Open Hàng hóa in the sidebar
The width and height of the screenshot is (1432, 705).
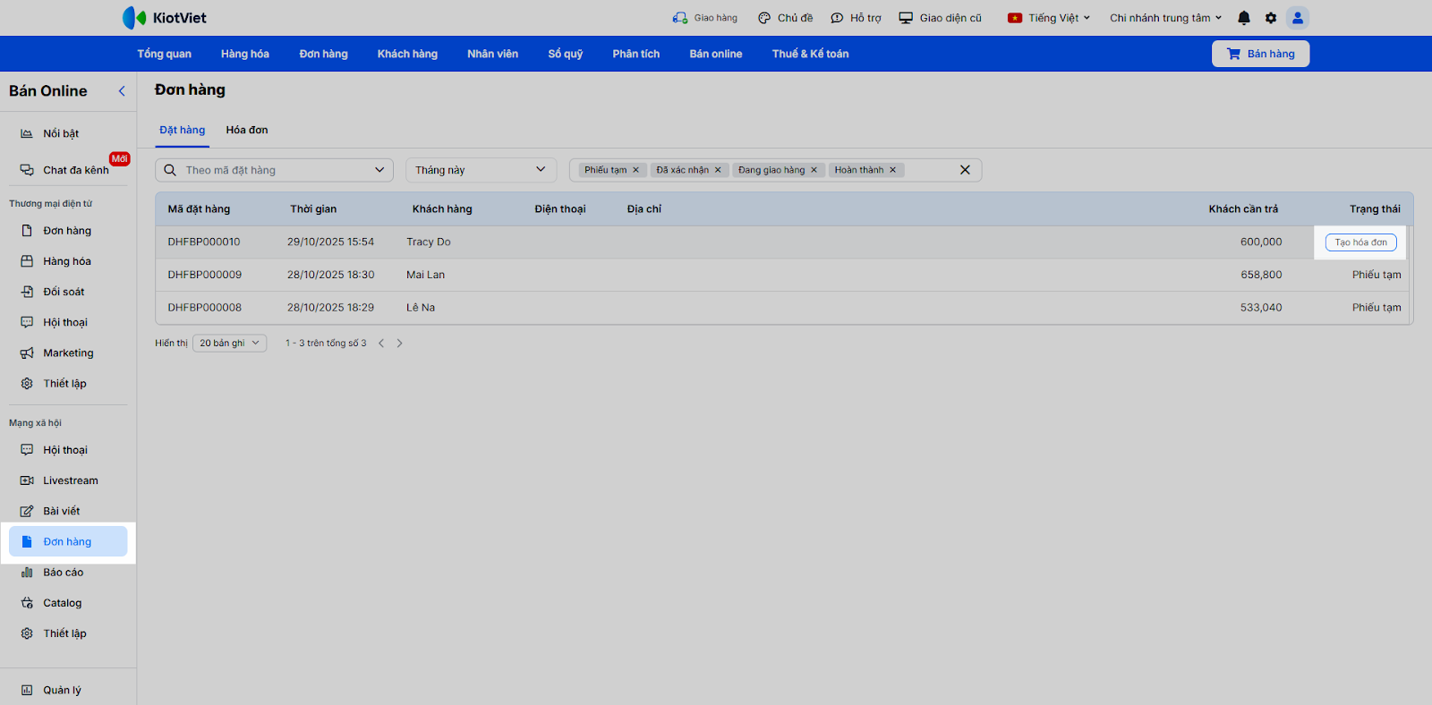[68, 261]
